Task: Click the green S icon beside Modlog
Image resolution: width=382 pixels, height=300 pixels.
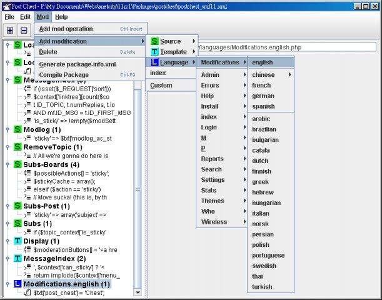Action: [x=18, y=129]
